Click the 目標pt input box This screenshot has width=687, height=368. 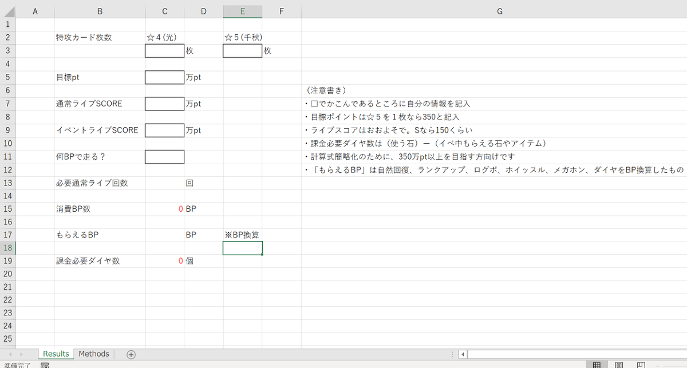coord(165,77)
